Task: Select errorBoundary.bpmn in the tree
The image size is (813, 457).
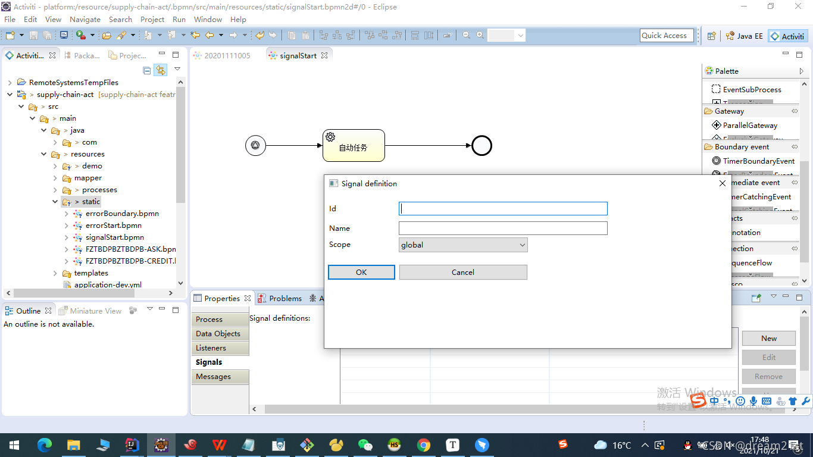Action: point(121,214)
